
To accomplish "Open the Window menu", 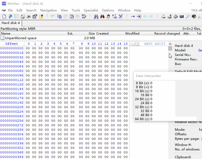I will click(x=124, y=10).
